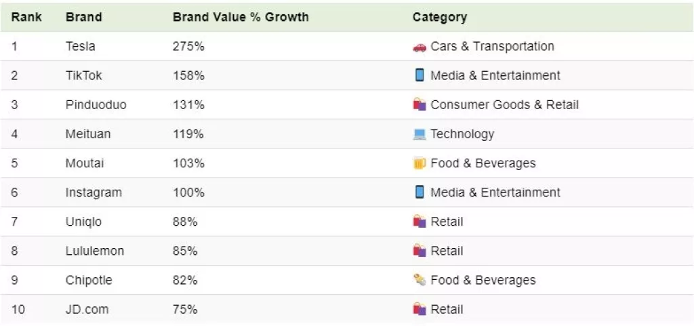
Task: Click the Brand Value % Growth header
Action: (x=241, y=17)
